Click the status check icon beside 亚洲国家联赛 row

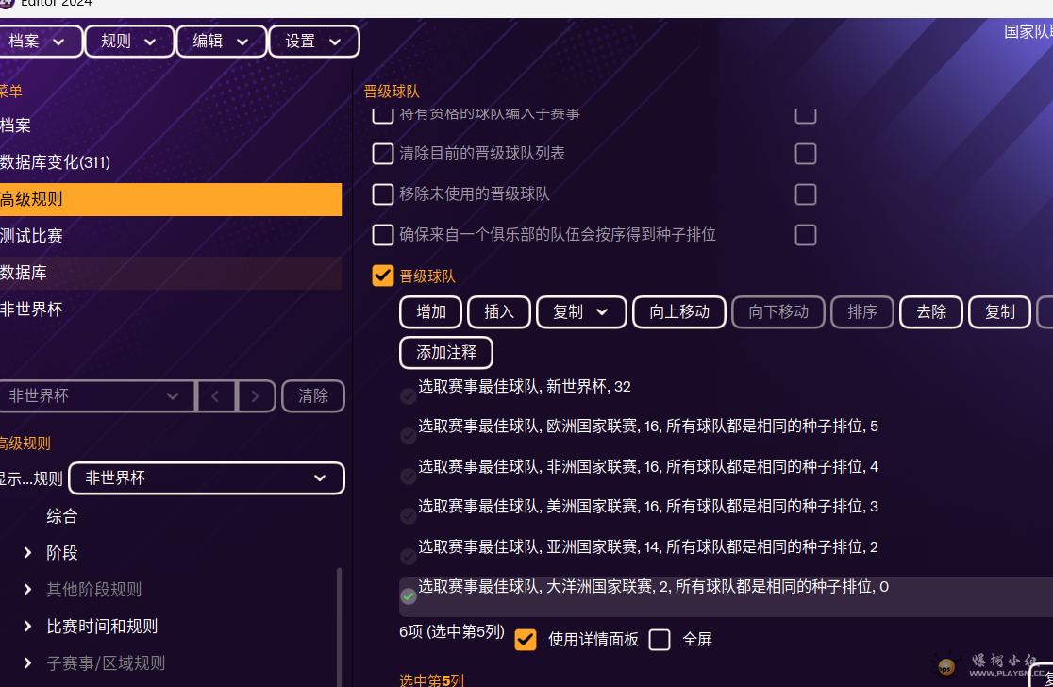tap(409, 556)
